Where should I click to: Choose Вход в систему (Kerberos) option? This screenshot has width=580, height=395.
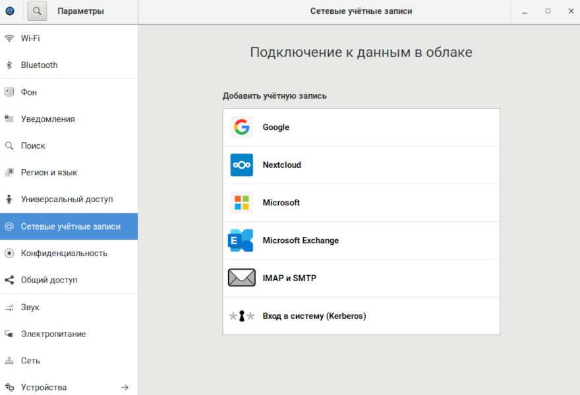pyautogui.click(x=314, y=316)
